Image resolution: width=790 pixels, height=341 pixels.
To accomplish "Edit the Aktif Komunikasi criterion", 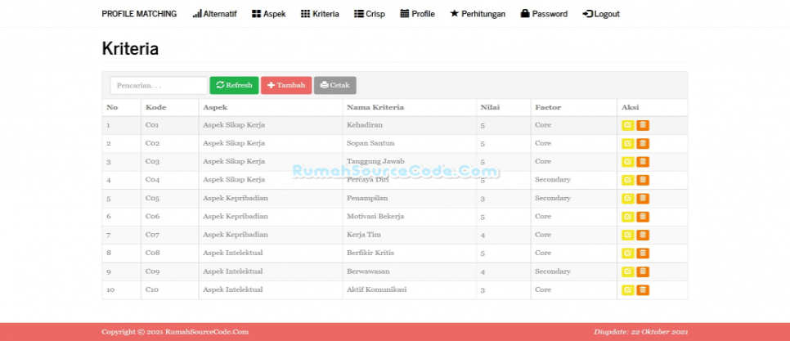I will pos(628,289).
